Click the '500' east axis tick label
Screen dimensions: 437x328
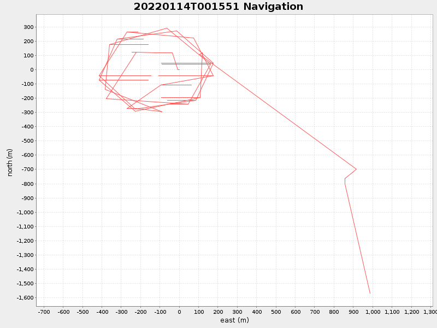click(x=276, y=312)
